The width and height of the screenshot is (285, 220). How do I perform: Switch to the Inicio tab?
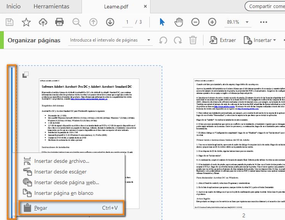(13, 6)
